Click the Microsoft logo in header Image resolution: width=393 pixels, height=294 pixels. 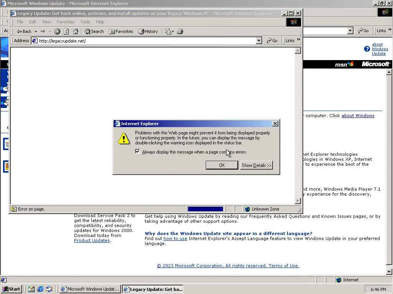click(375, 64)
